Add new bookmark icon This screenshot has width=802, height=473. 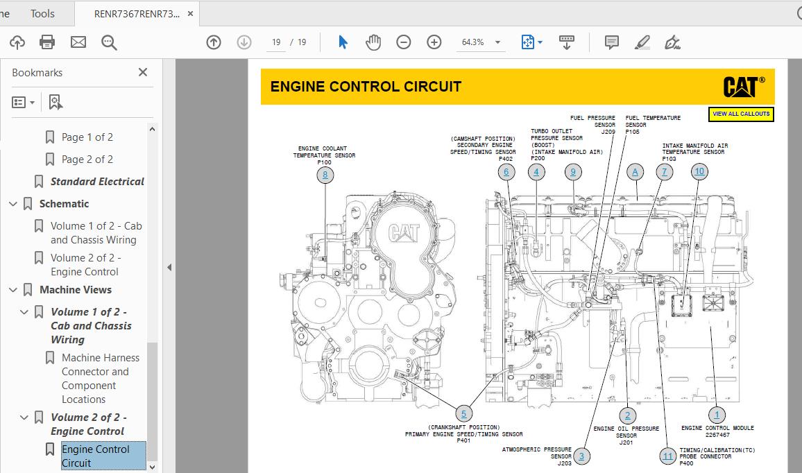[56, 102]
